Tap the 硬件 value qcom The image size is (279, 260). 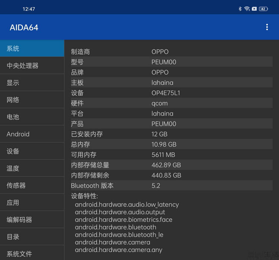[160, 103]
